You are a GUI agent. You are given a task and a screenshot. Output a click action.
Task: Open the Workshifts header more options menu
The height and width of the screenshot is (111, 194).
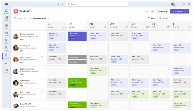pyautogui.click(x=148, y=12)
